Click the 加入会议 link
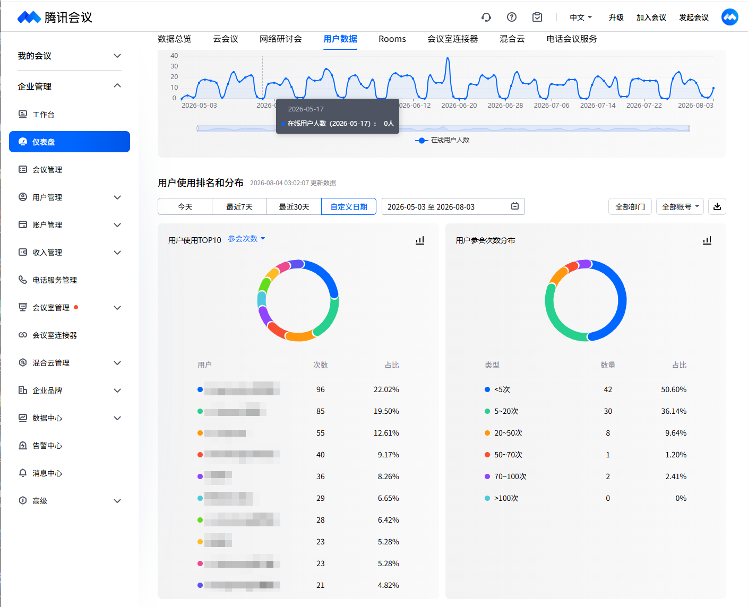 (651, 18)
